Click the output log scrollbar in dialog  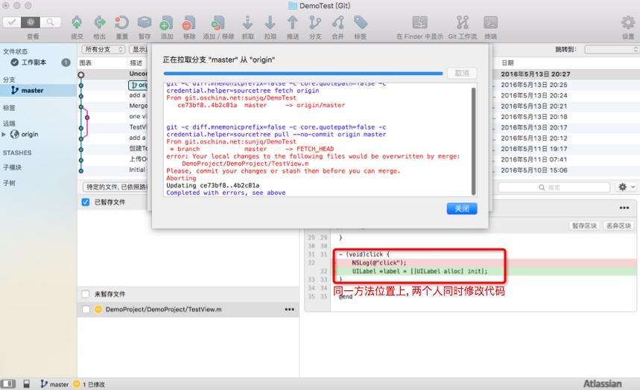473,141
